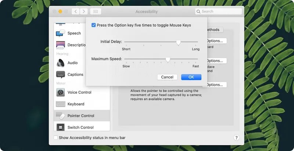Click the Initial Delay slider handle
The image size is (294, 151).
click(178, 42)
